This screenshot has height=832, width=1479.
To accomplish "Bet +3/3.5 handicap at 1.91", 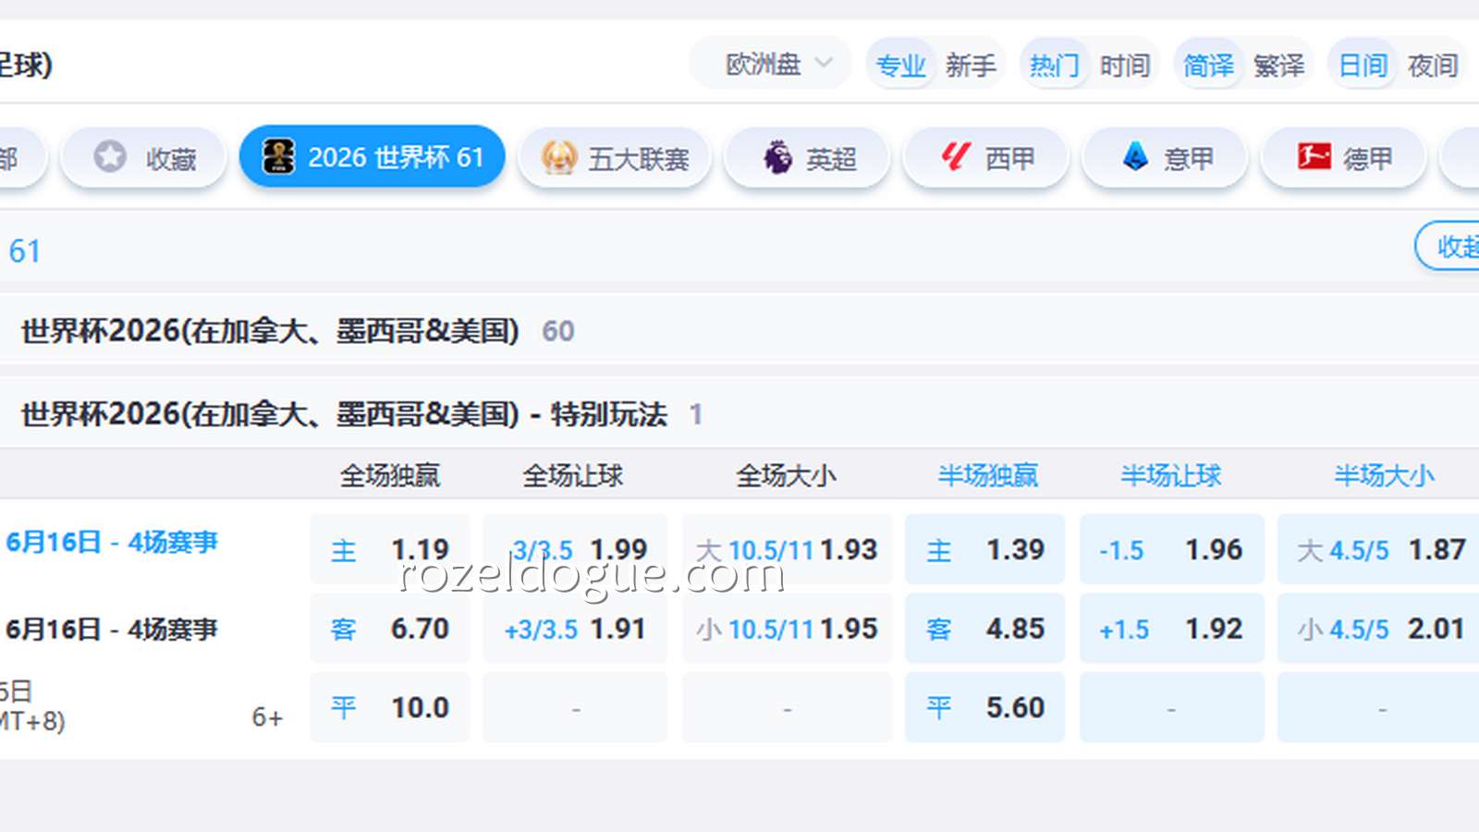I will pos(575,629).
